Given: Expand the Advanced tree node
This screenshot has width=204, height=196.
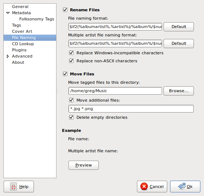Looking at the screenshot, I should 8,56.
